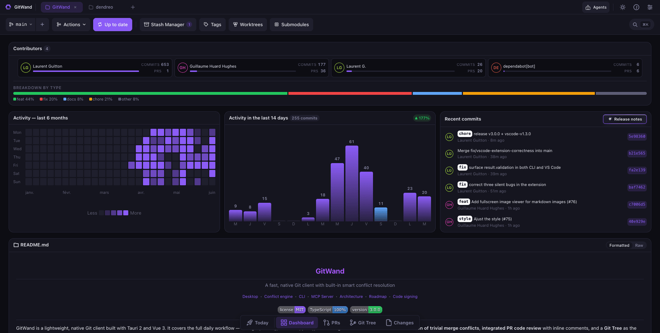Expand the main branch dropdown
This screenshot has height=333, width=660.
(21, 24)
